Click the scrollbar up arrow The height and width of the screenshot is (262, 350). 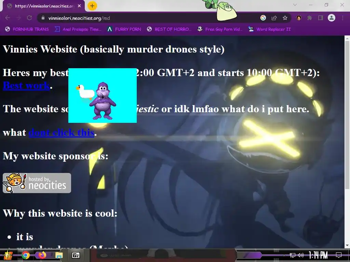click(x=347, y=38)
